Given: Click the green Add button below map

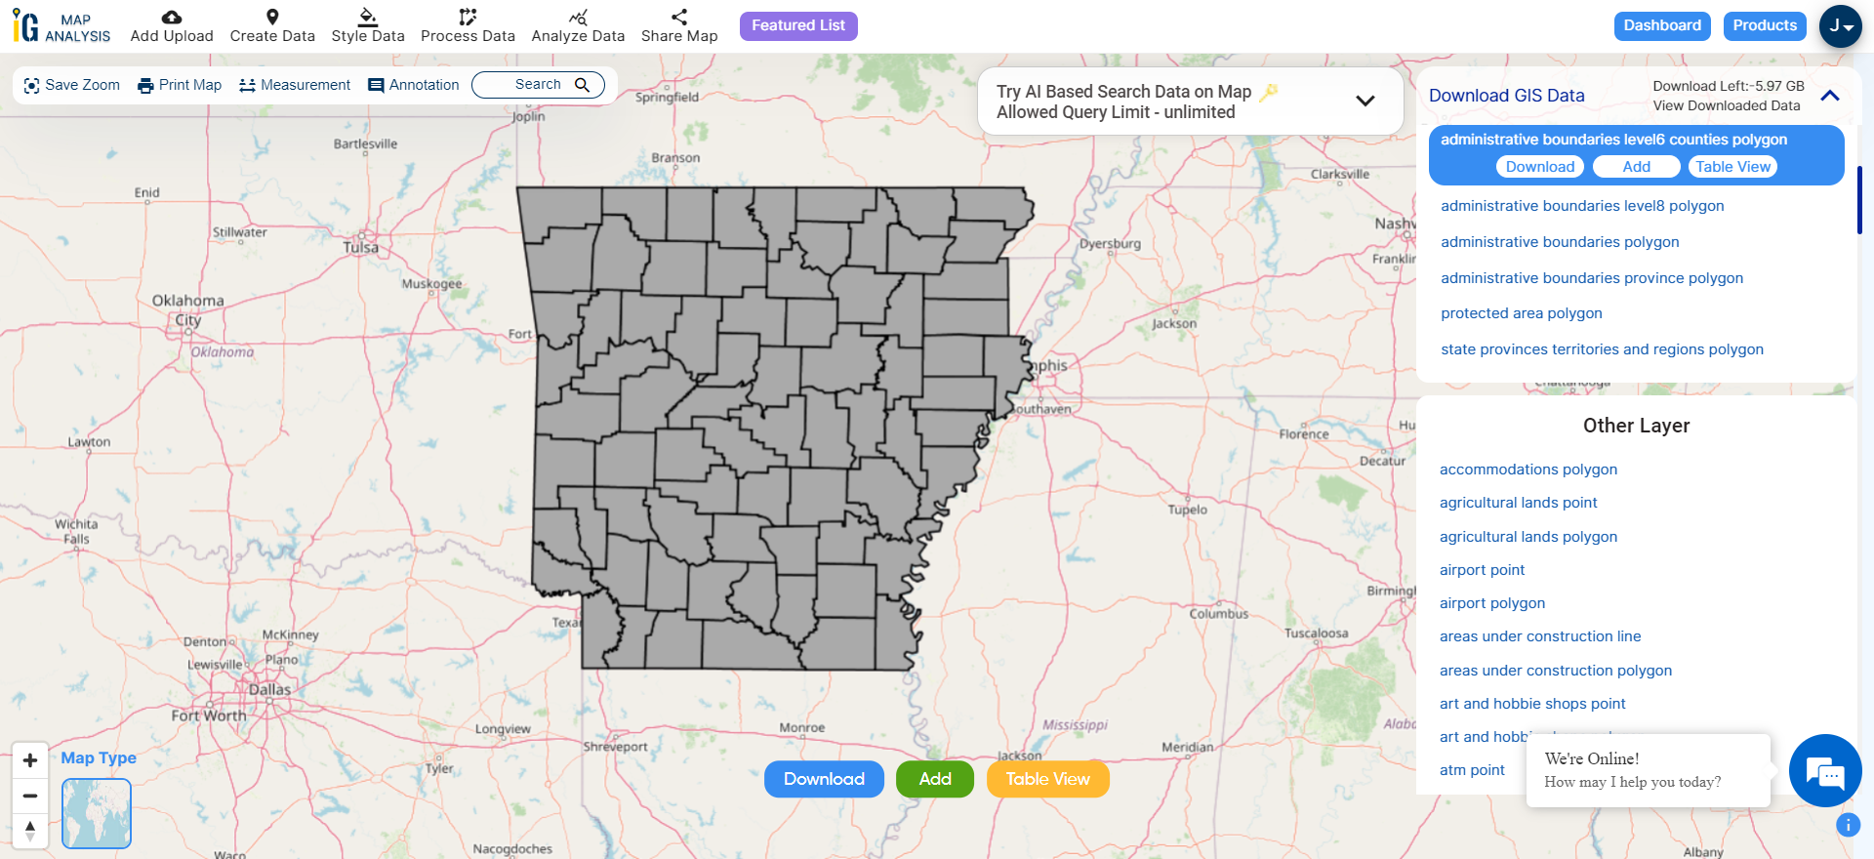Looking at the screenshot, I should tap(935, 779).
